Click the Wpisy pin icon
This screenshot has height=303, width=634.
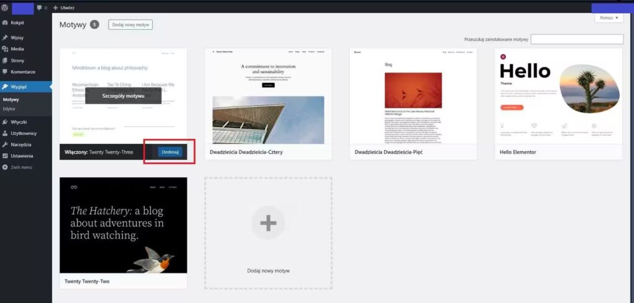click(5, 38)
